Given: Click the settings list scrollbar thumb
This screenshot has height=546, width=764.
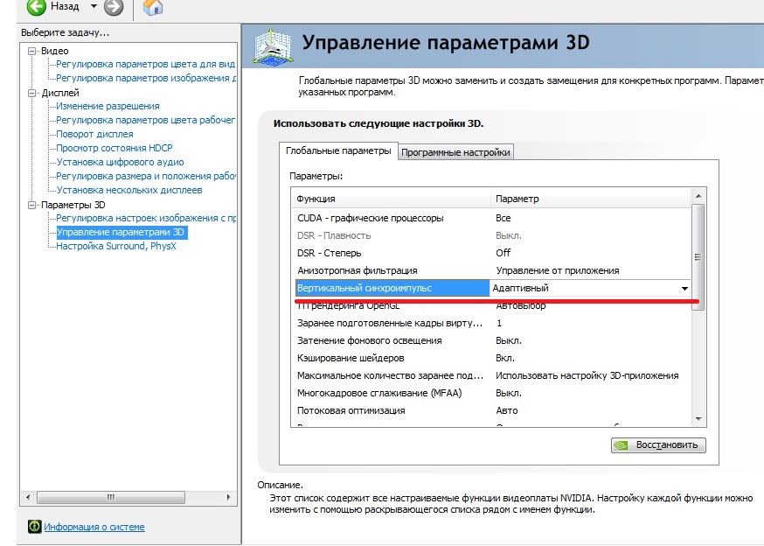Looking at the screenshot, I should tap(698, 256).
